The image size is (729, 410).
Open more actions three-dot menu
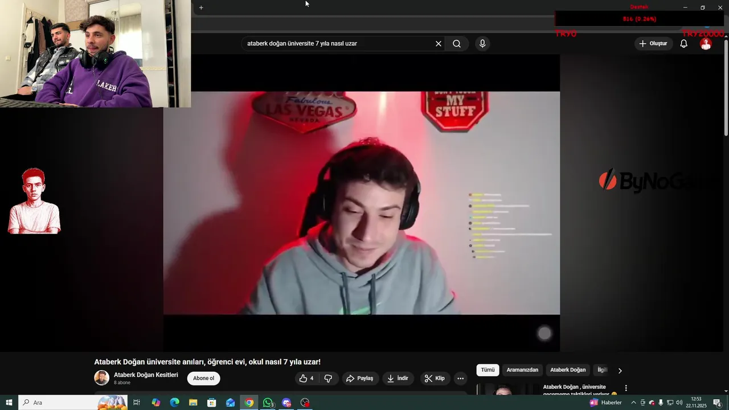461,379
